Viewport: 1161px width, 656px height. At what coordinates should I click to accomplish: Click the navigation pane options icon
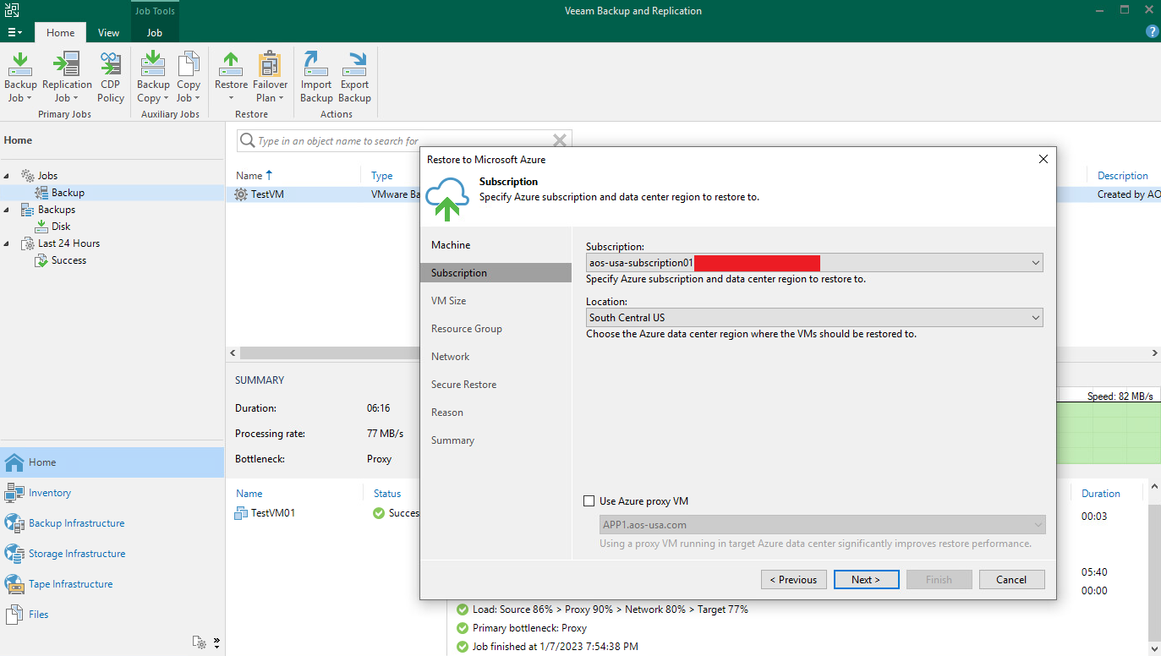point(200,642)
